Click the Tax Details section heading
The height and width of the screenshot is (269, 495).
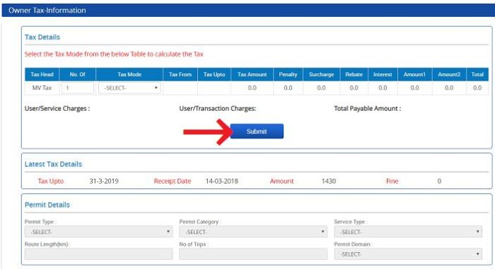(x=42, y=37)
